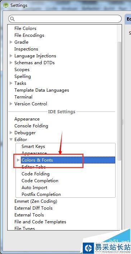Screen dimensions: 131x254
Task: Collapse the Editor tree node
Action: (11, 140)
